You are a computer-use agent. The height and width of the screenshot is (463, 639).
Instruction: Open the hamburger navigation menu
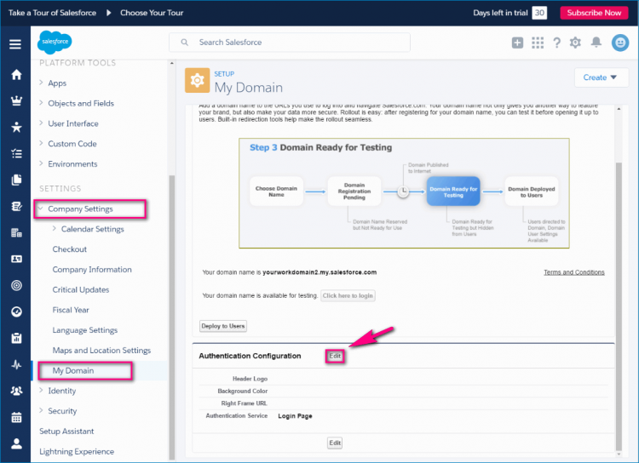15,43
